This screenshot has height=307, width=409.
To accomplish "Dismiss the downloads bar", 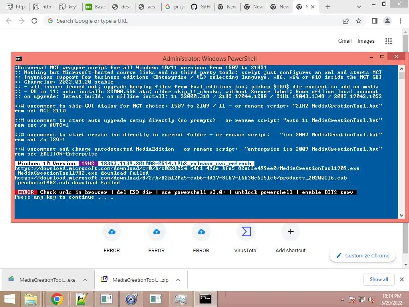I will [402, 279].
